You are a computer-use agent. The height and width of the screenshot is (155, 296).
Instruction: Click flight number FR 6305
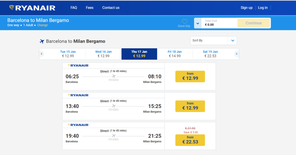(113, 110)
